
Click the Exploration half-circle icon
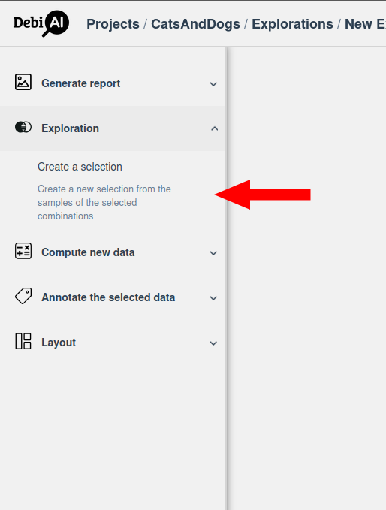[x=23, y=127]
